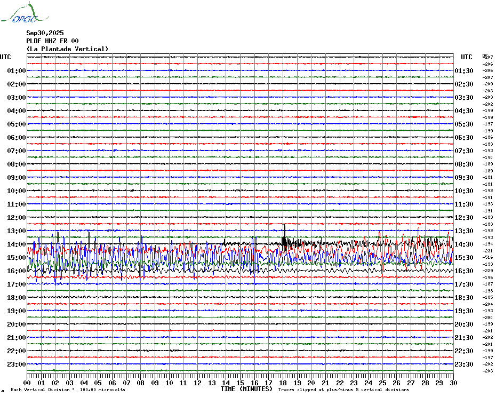
Task: Click the Each Vertical Division 100.00 microvolts note
Action: (x=68, y=390)
